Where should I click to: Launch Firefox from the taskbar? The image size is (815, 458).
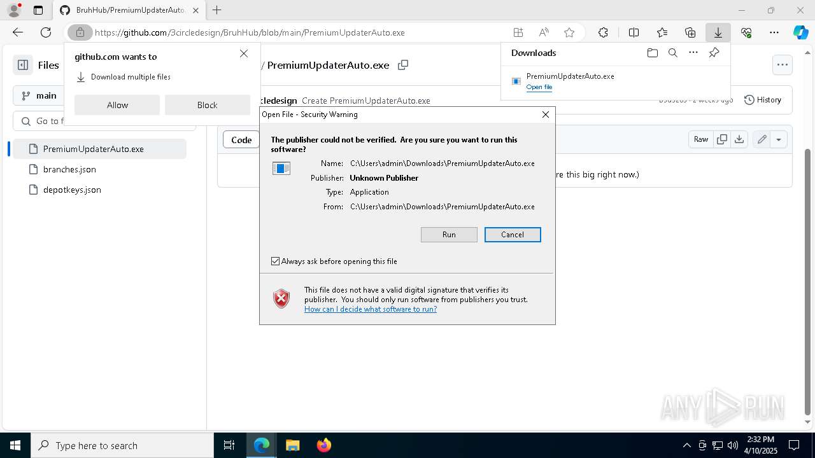pos(323,445)
